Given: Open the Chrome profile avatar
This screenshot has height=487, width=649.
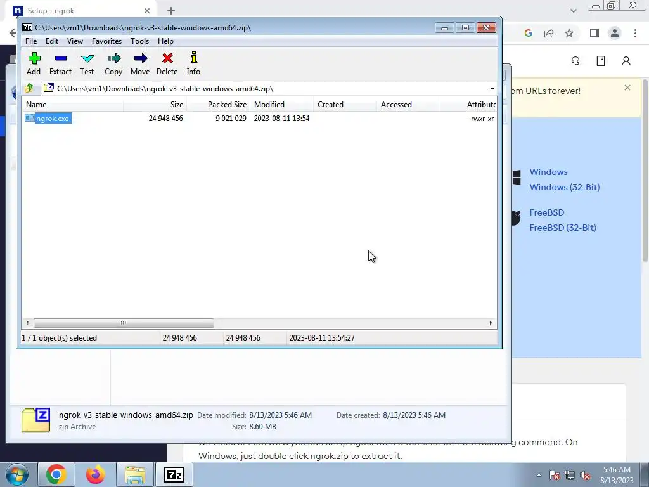Looking at the screenshot, I should [x=615, y=33].
